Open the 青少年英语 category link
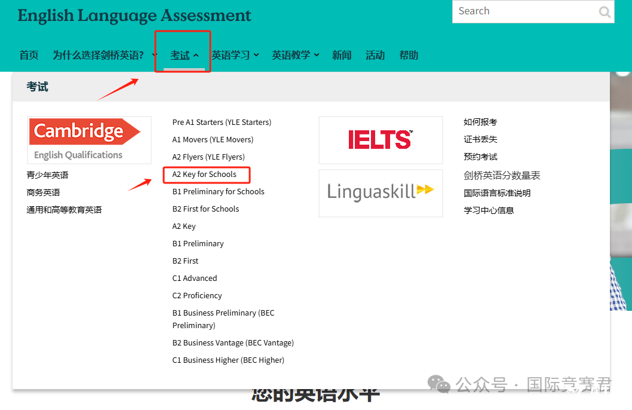This screenshot has width=632, height=410. [48, 175]
